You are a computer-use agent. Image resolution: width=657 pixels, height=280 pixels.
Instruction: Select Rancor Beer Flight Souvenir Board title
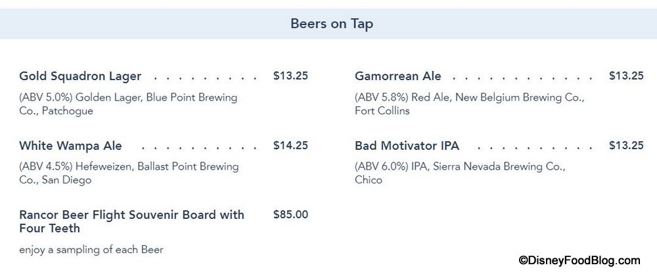click(131, 222)
